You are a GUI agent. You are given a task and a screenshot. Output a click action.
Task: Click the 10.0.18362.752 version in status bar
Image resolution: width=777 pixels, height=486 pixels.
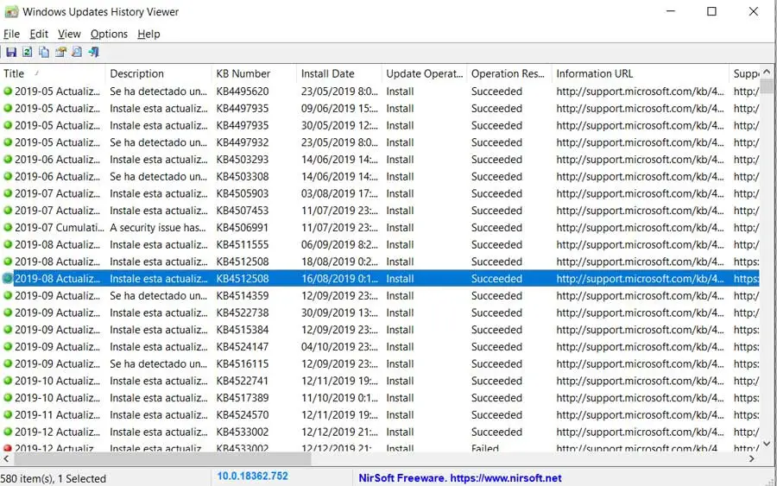(252, 477)
